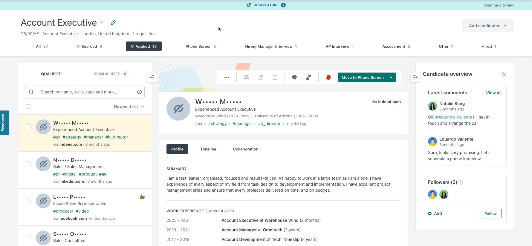Open evaluation with the thumbs icon in toolbar
Image resolution: width=532 pixels, height=246 pixels.
(x=309, y=77)
